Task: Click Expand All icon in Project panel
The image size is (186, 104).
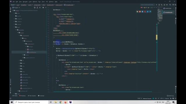Action: point(37,8)
